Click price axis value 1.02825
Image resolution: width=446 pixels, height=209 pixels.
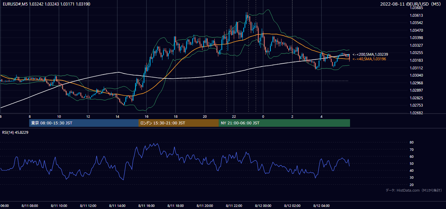click(417, 98)
